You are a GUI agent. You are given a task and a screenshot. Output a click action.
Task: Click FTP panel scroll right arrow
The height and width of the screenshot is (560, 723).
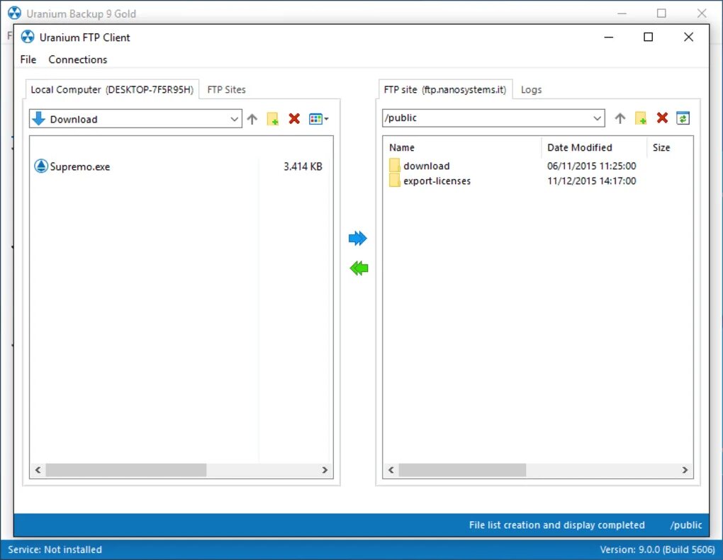(685, 470)
